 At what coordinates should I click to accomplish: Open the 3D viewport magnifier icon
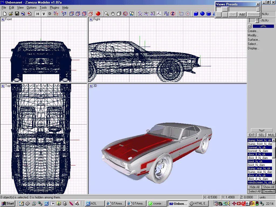click(91, 86)
